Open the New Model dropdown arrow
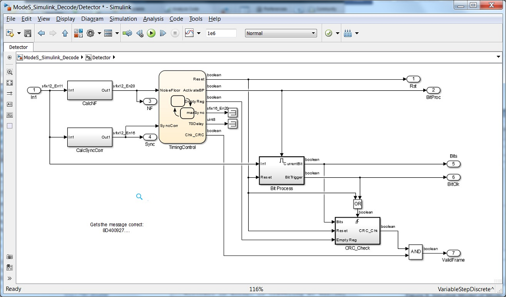This screenshot has width=506, height=297. click(x=19, y=33)
